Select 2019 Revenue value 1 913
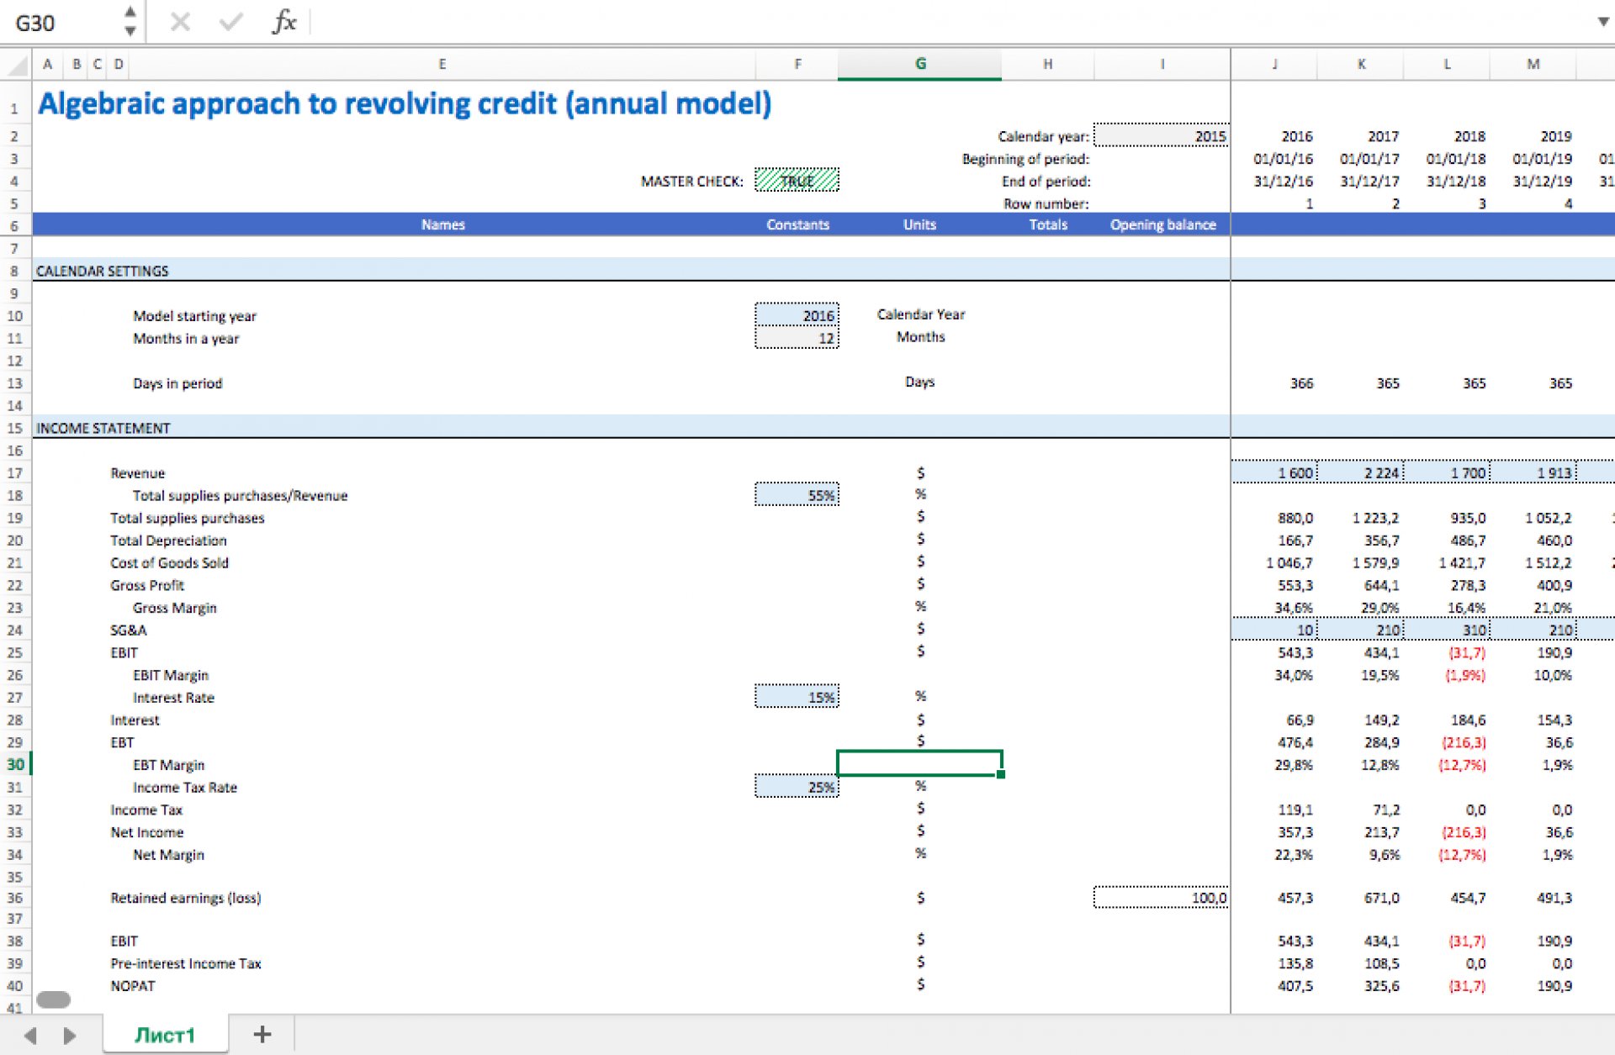The image size is (1615, 1055). pyautogui.click(x=1533, y=472)
